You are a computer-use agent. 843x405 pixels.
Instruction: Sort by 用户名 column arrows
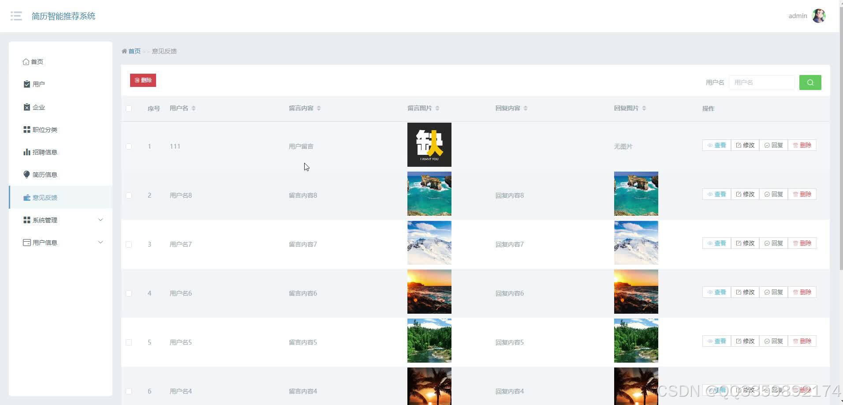click(194, 109)
